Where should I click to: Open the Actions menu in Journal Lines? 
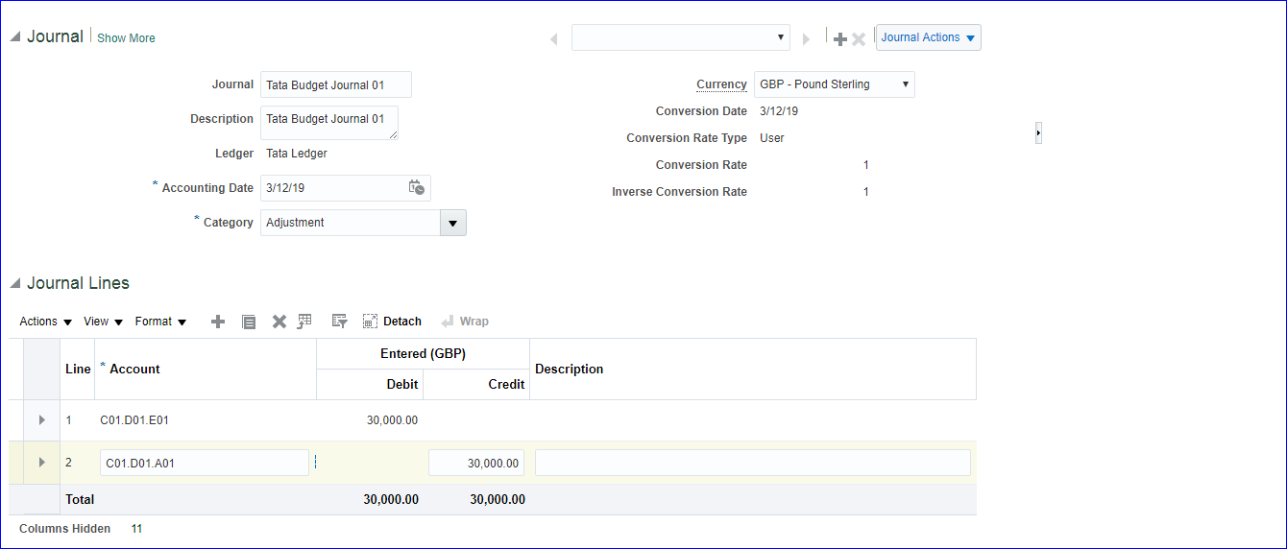click(45, 322)
